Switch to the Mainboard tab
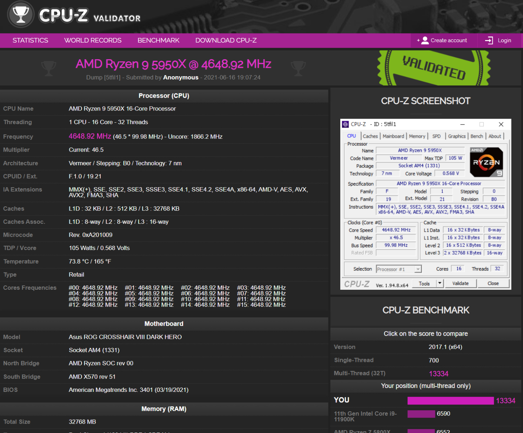This screenshot has width=523, height=433. pos(393,136)
